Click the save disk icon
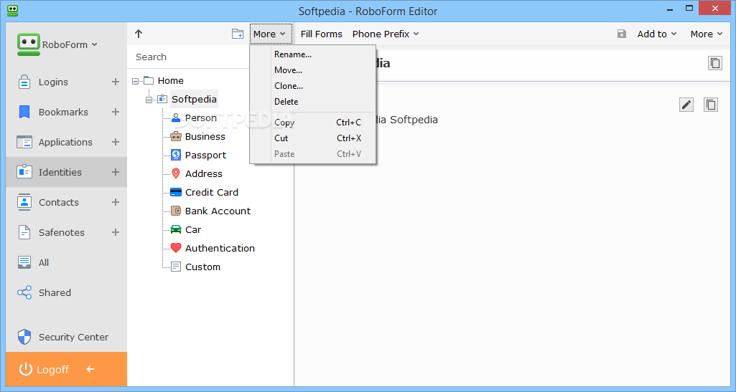Image resolution: width=736 pixels, height=392 pixels. tap(621, 34)
